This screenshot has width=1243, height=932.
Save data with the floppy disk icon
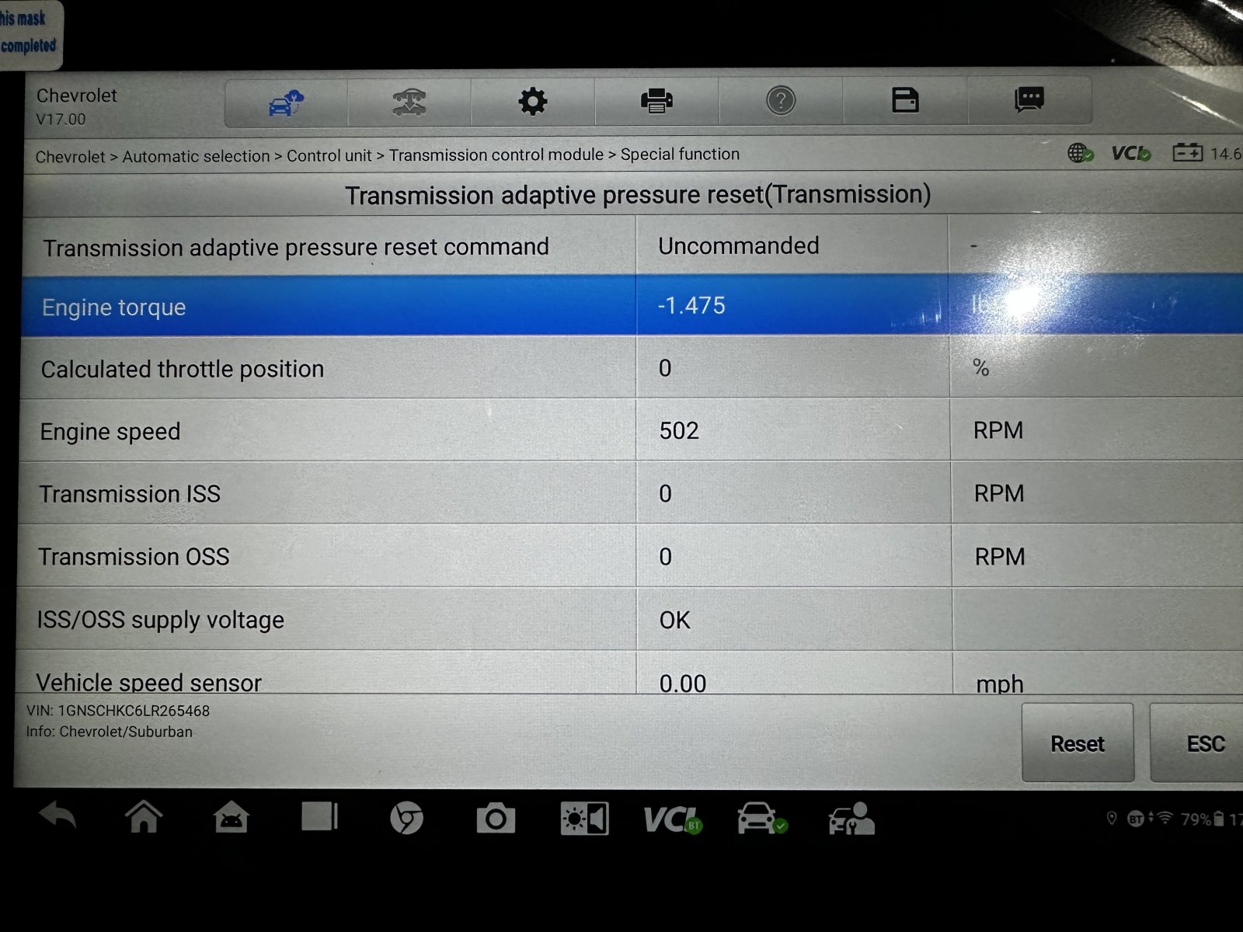point(905,99)
